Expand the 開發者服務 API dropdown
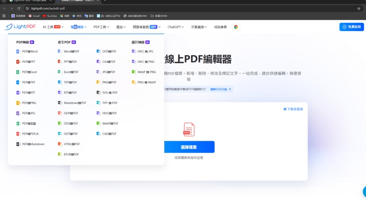This screenshot has height=198, width=366. 146,27
